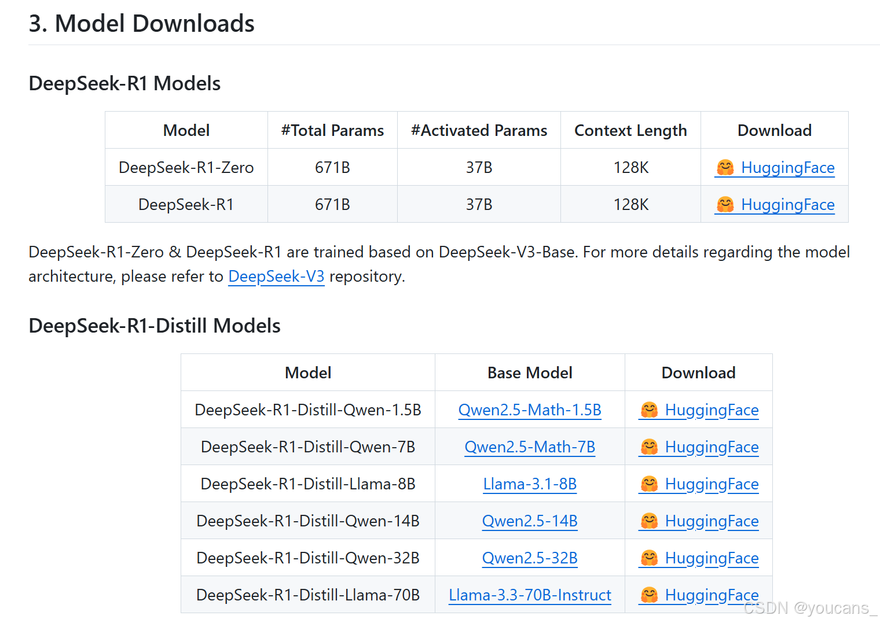Open HuggingFace download for Distill-Qwen-7B

699,447
